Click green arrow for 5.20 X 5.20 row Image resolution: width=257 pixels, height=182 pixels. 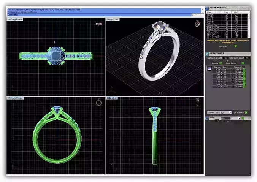click(x=244, y=70)
